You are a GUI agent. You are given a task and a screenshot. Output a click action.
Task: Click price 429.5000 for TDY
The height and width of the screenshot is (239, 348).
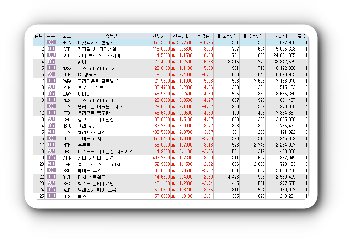tap(161, 106)
